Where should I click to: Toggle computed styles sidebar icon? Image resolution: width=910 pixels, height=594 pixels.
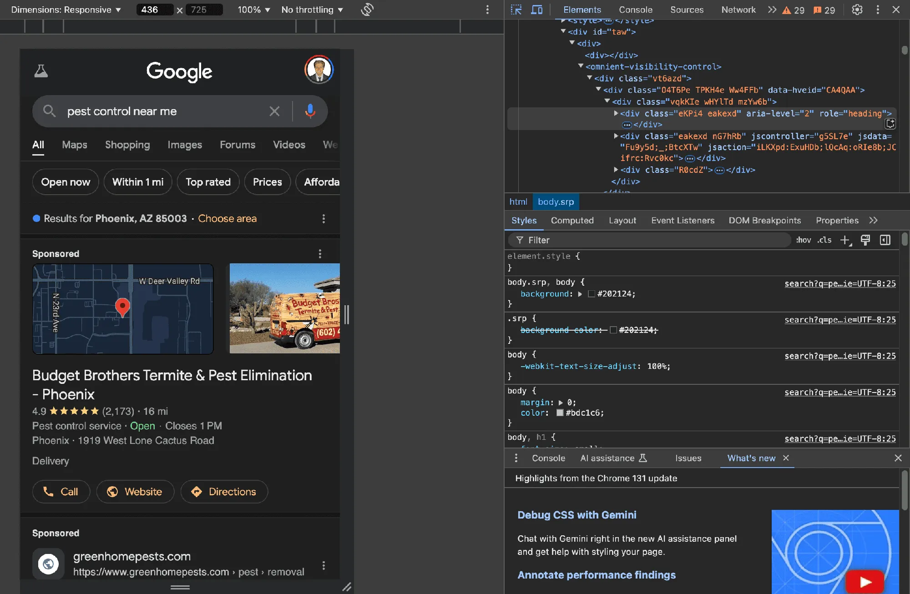click(885, 240)
